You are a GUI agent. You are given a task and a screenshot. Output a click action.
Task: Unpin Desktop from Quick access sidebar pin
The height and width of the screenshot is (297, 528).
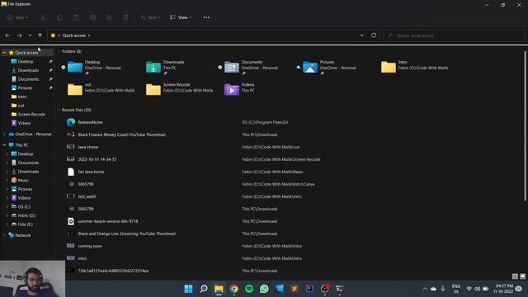pos(50,61)
